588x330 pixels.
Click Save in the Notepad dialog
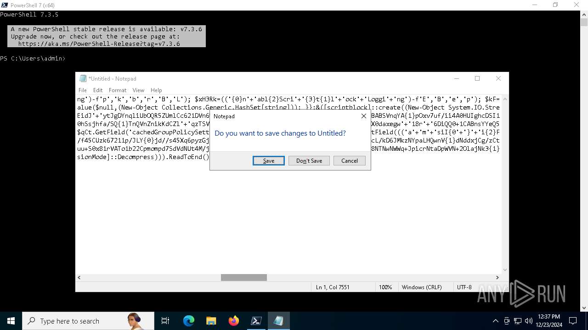point(269,161)
